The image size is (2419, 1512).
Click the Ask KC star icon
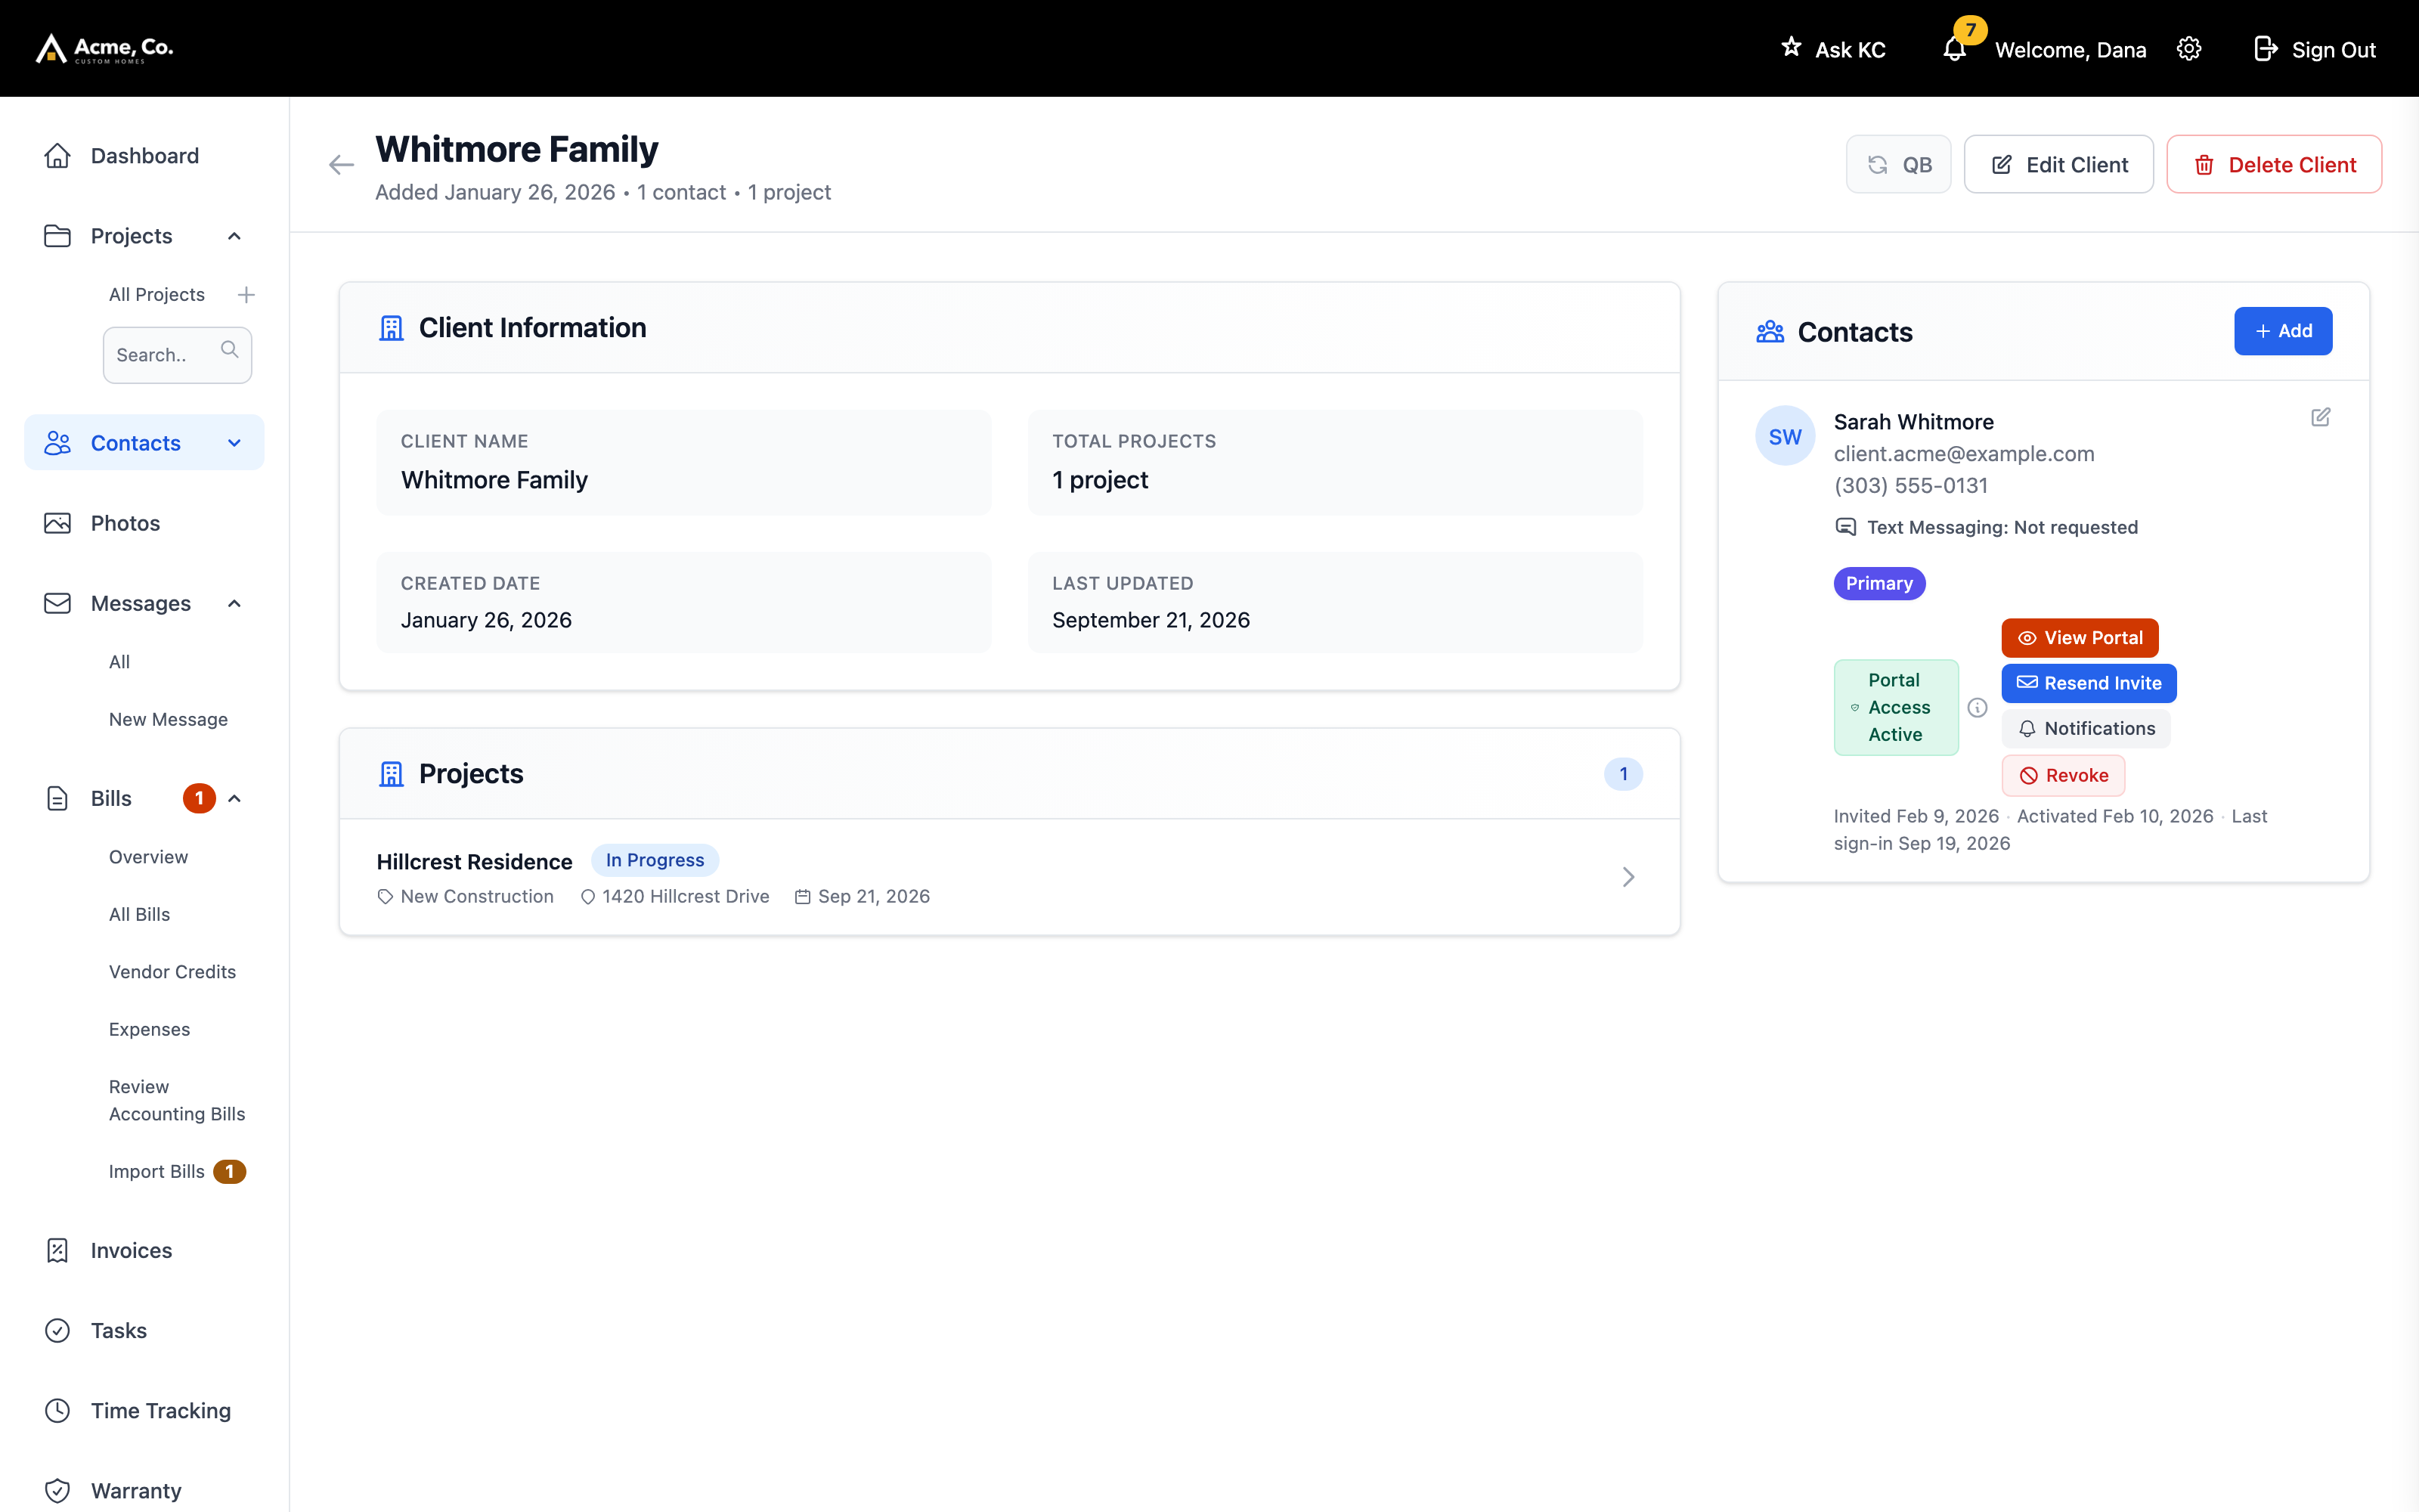pos(1790,47)
